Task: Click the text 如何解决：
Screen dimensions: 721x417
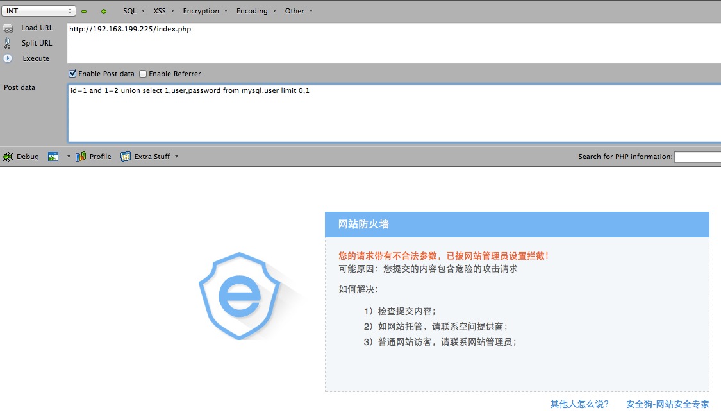Action: (x=358, y=289)
